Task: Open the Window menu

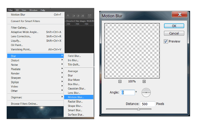Action: (x=33, y=10)
